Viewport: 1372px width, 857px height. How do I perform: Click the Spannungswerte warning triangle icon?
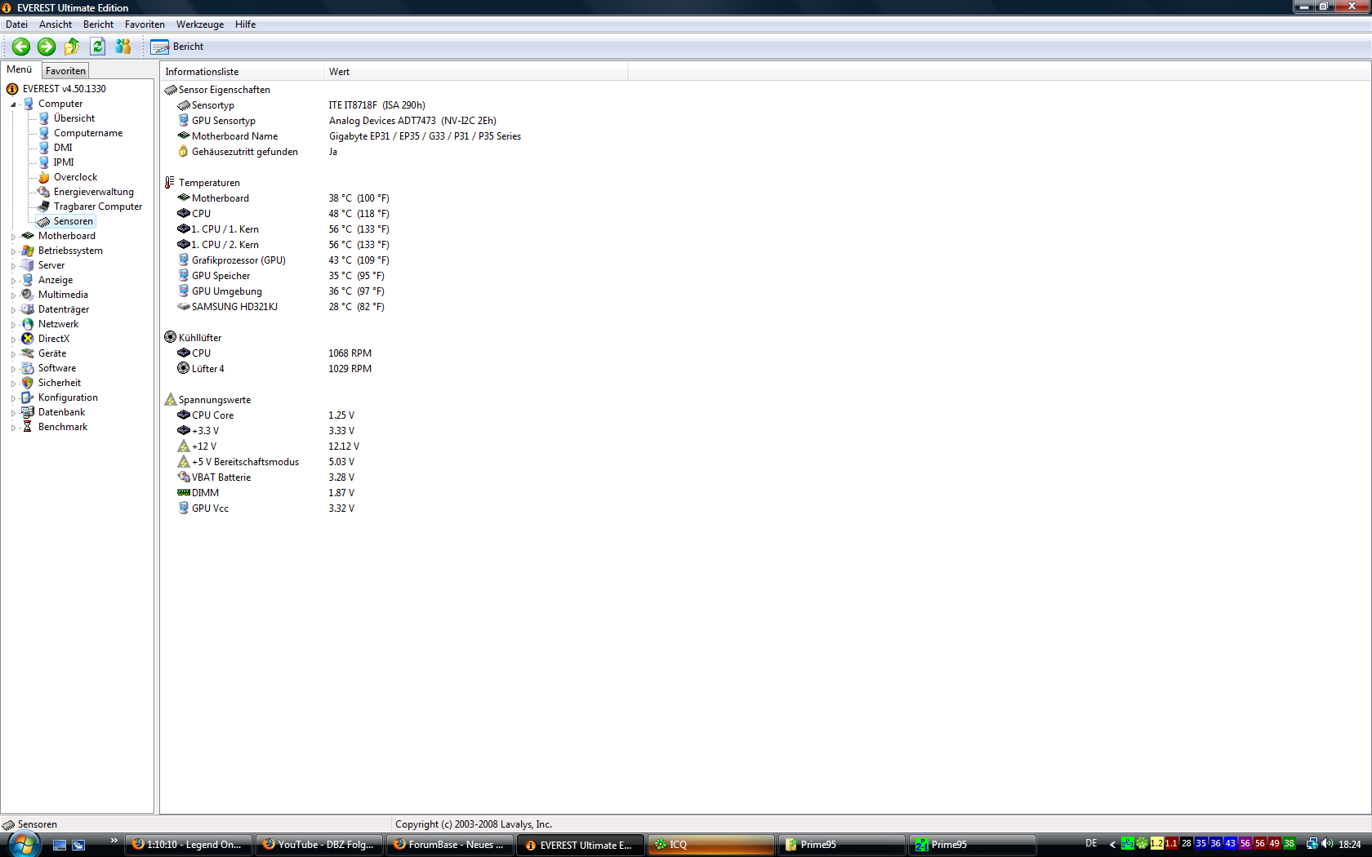(x=171, y=399)
